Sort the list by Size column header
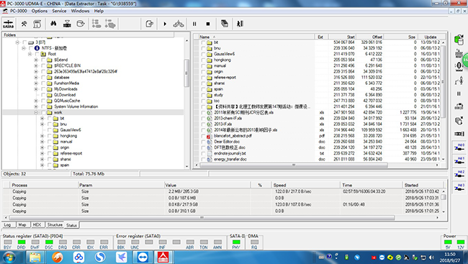 coord(401,37)
